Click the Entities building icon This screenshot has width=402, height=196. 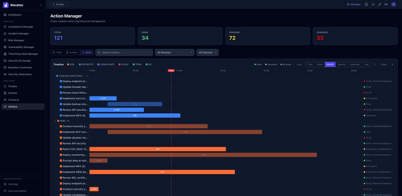5,93
